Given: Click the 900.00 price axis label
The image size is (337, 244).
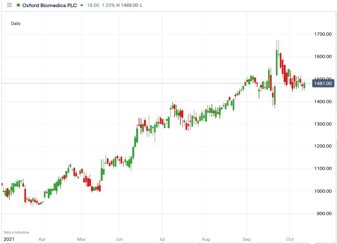Looking at the screenshot, I should point(324,213).
